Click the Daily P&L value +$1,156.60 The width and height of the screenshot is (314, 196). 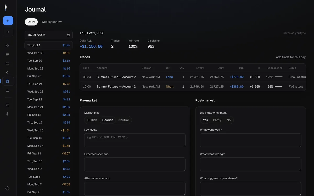coord(91,46)
